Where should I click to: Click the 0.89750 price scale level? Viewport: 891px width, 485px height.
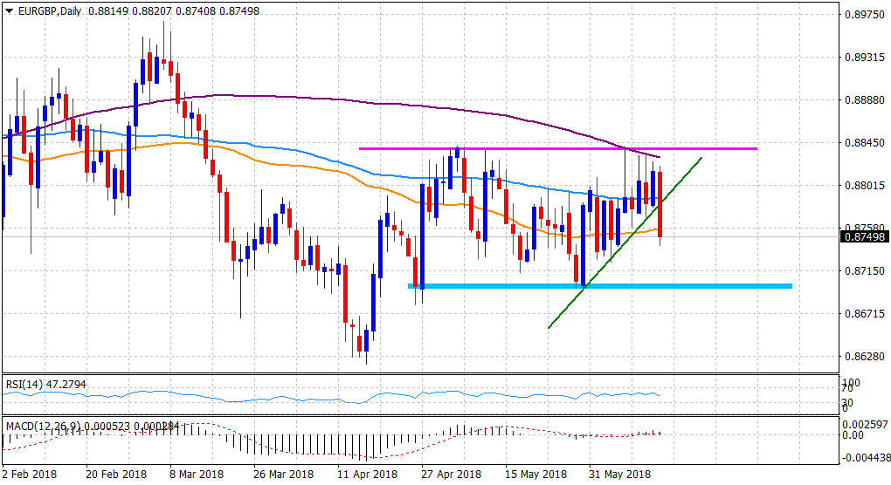point(863,13)
